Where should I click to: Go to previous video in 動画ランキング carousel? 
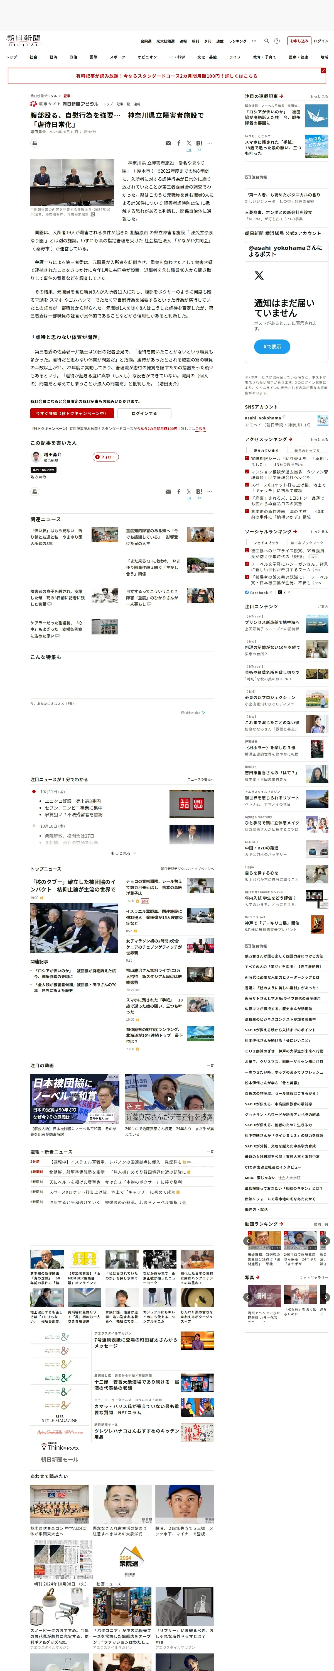[248, 1241]
